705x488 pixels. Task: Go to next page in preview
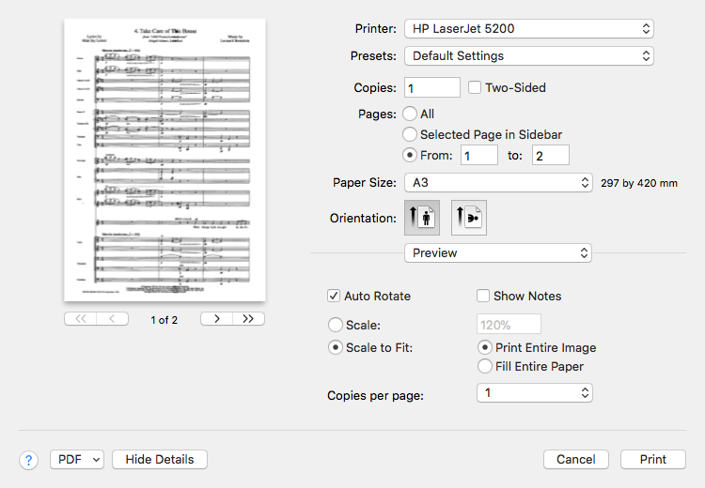216,319
